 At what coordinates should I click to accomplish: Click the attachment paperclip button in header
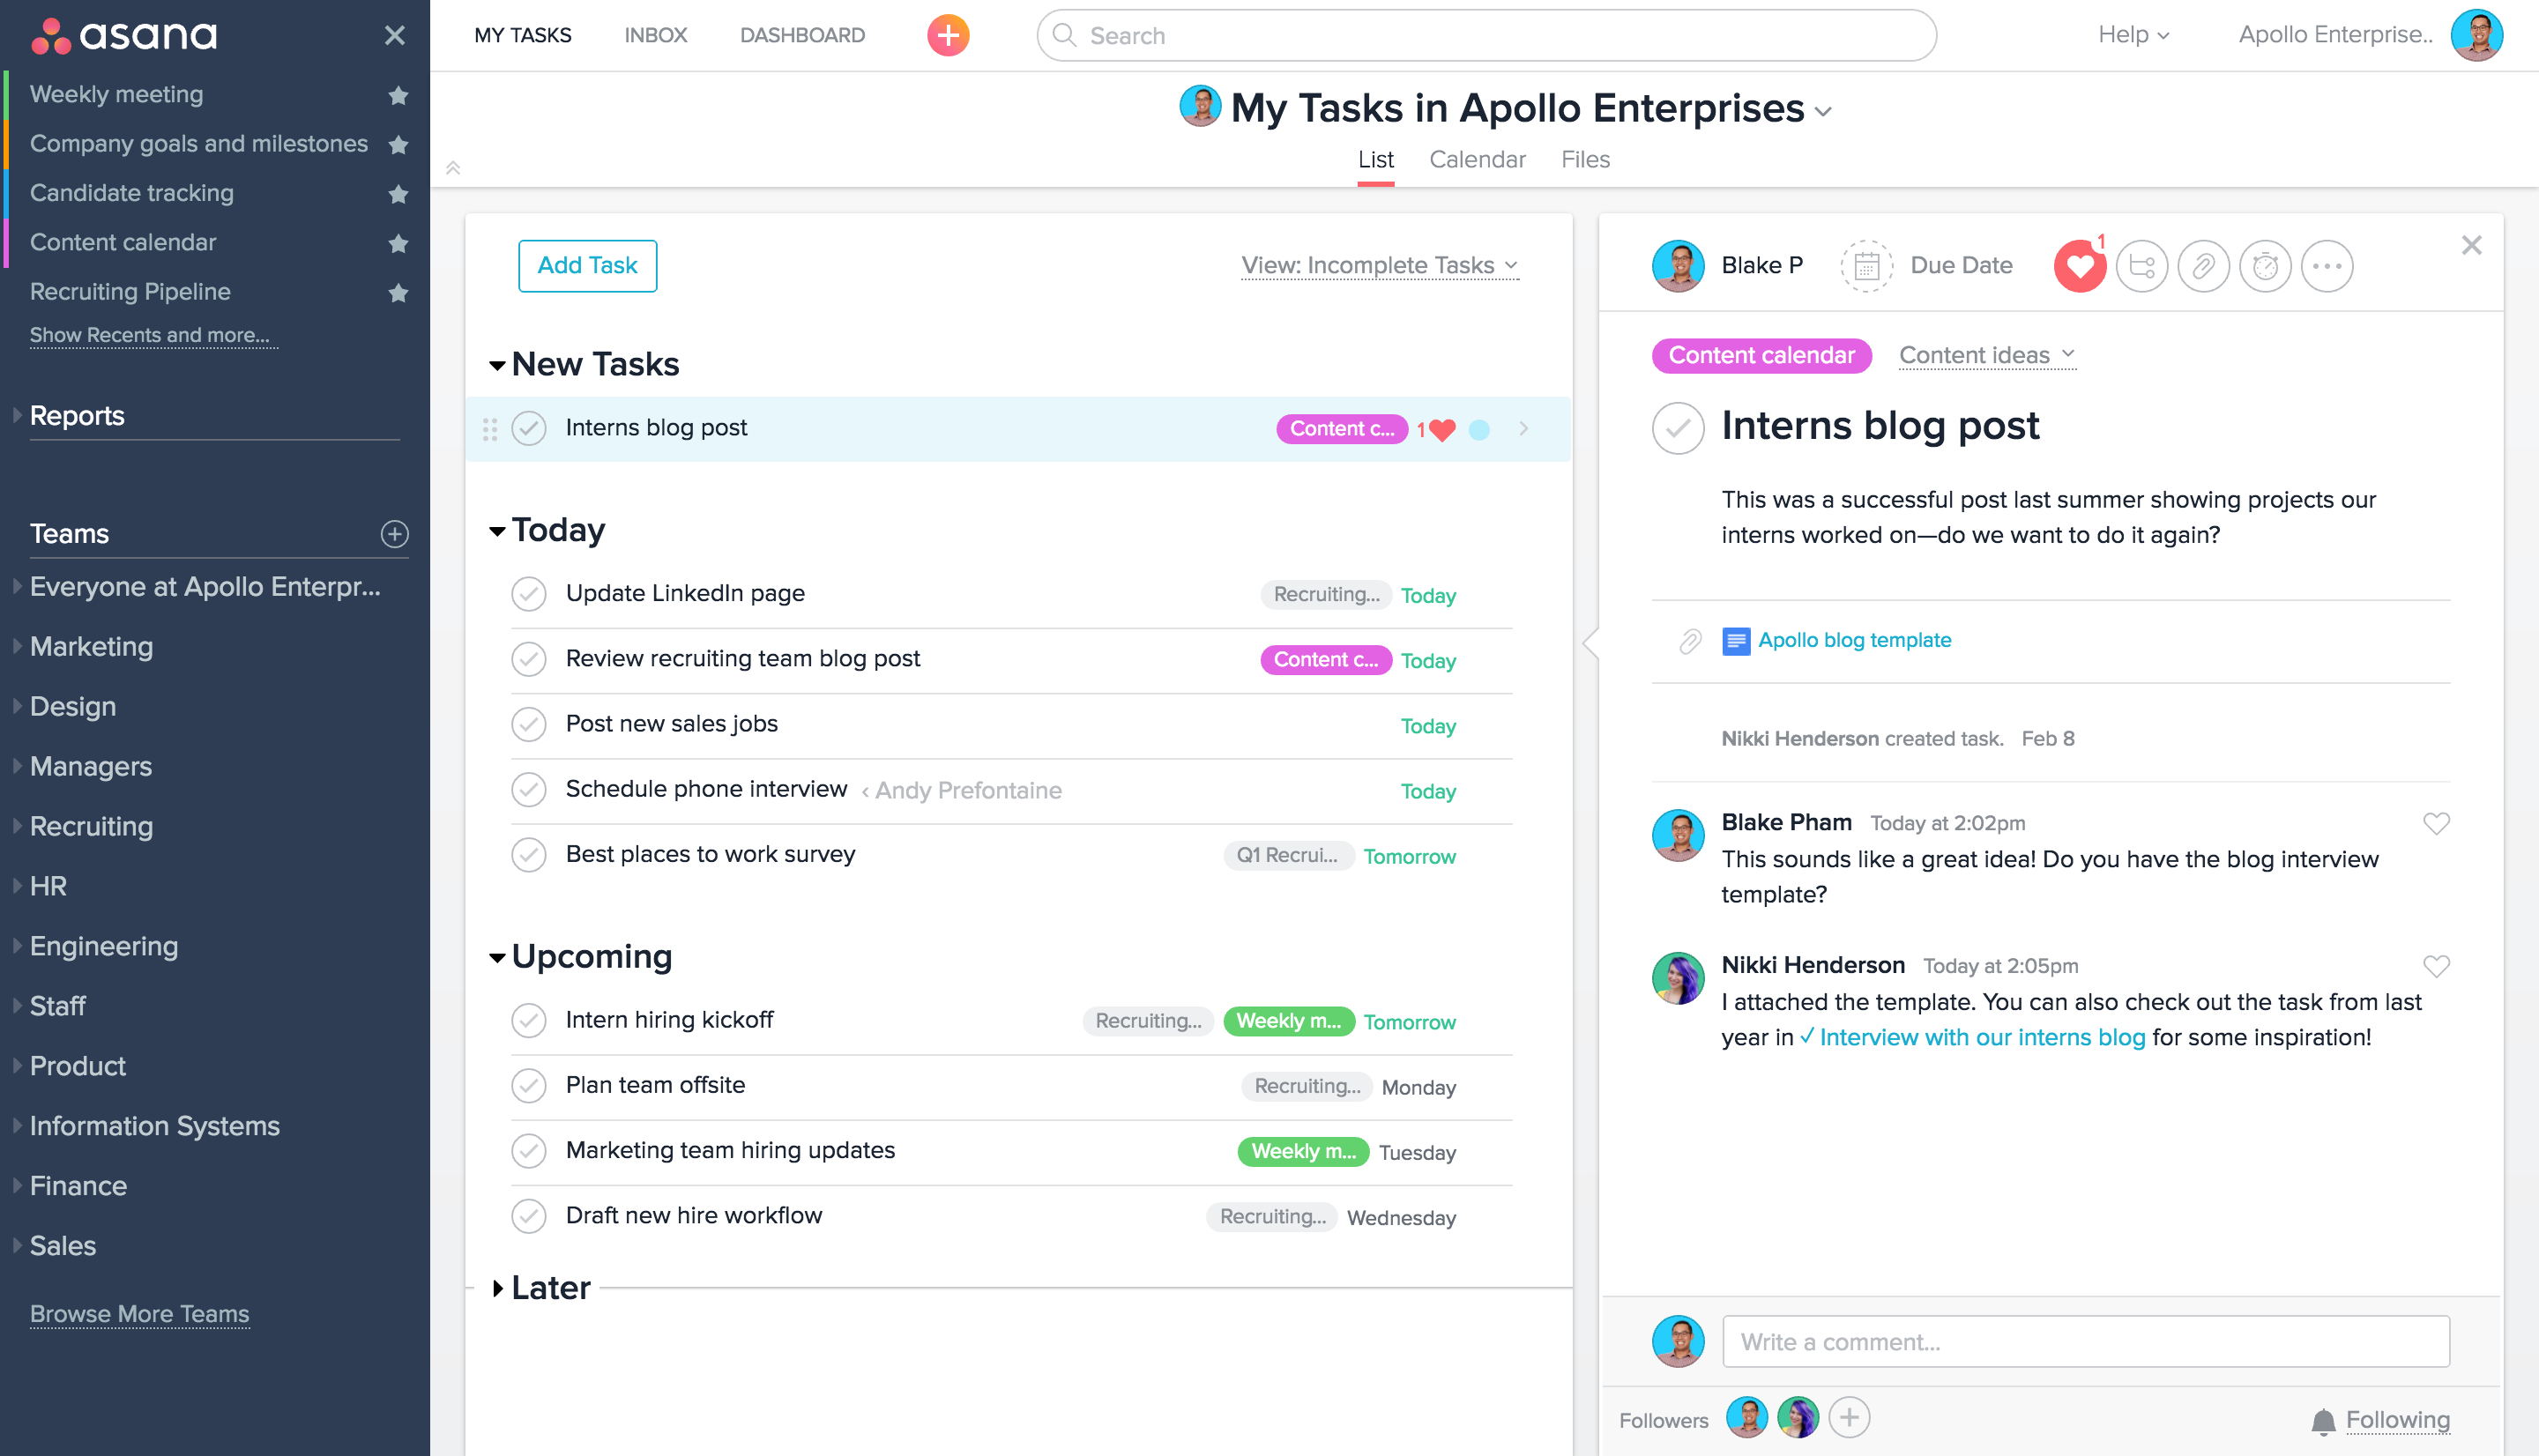click(x=2203, y=266)
